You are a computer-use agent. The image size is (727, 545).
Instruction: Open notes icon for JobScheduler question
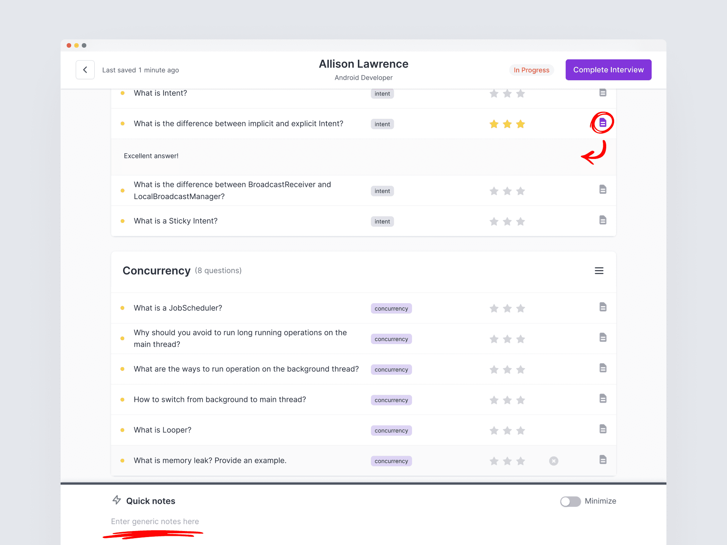point(603,307)
